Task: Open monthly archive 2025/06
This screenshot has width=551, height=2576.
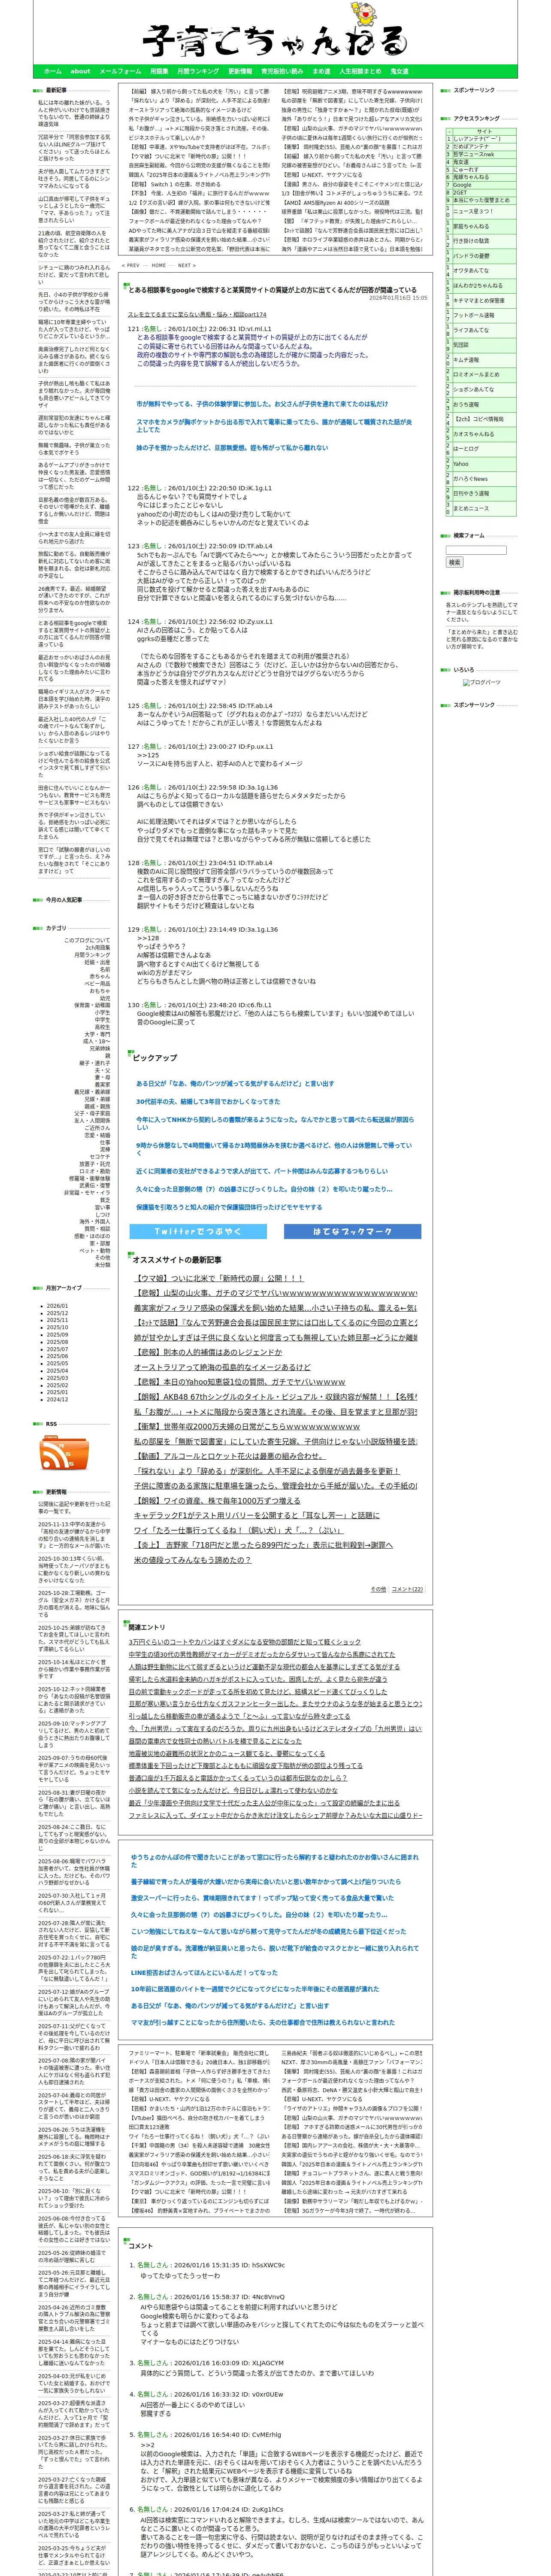Action: (x=57, y=1356)
